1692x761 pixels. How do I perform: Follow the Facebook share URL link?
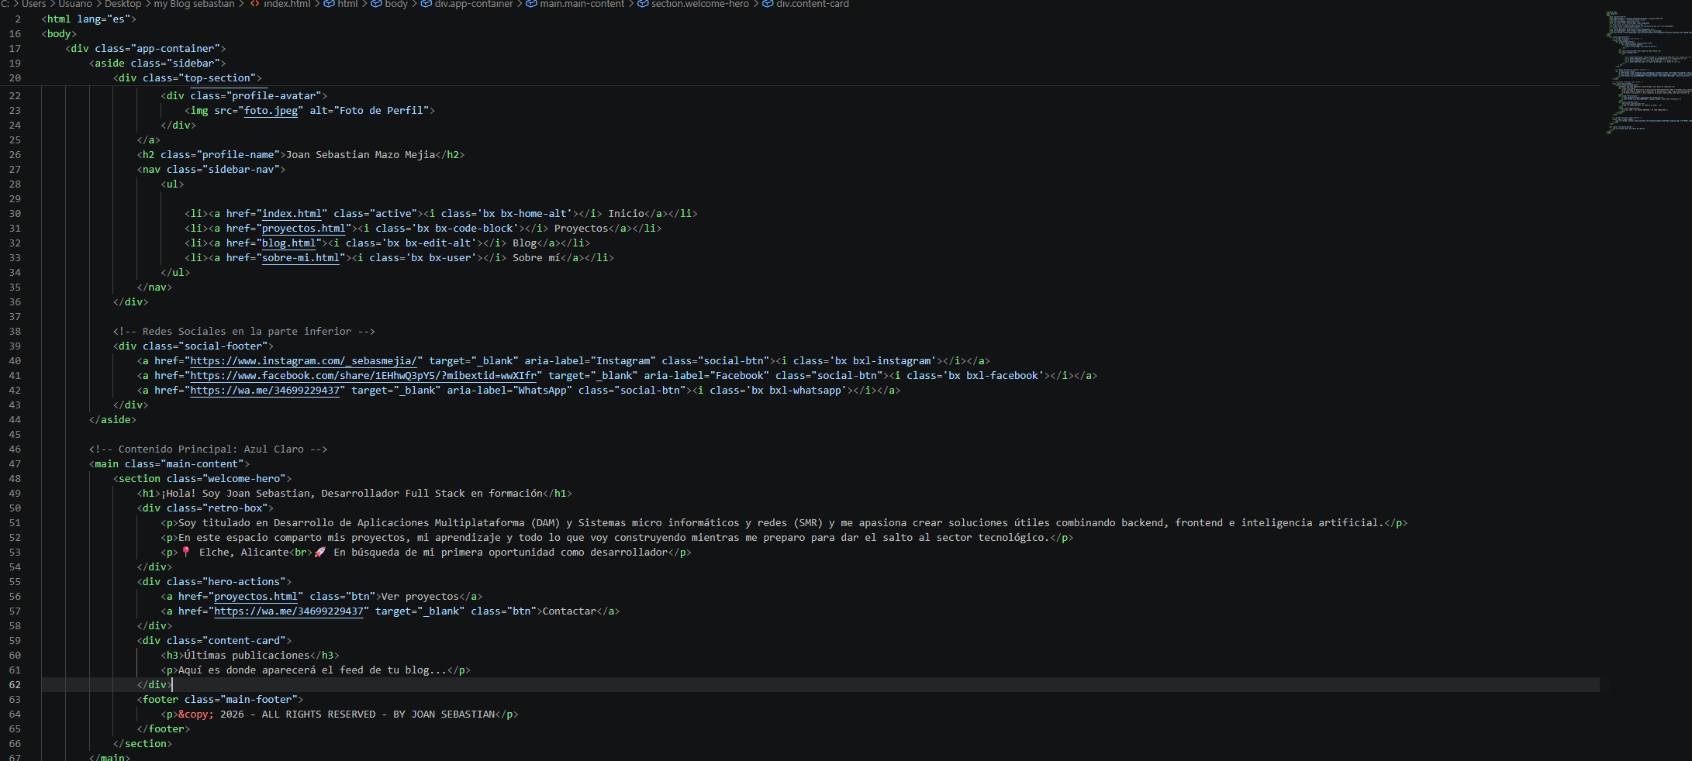pos(364,376)
